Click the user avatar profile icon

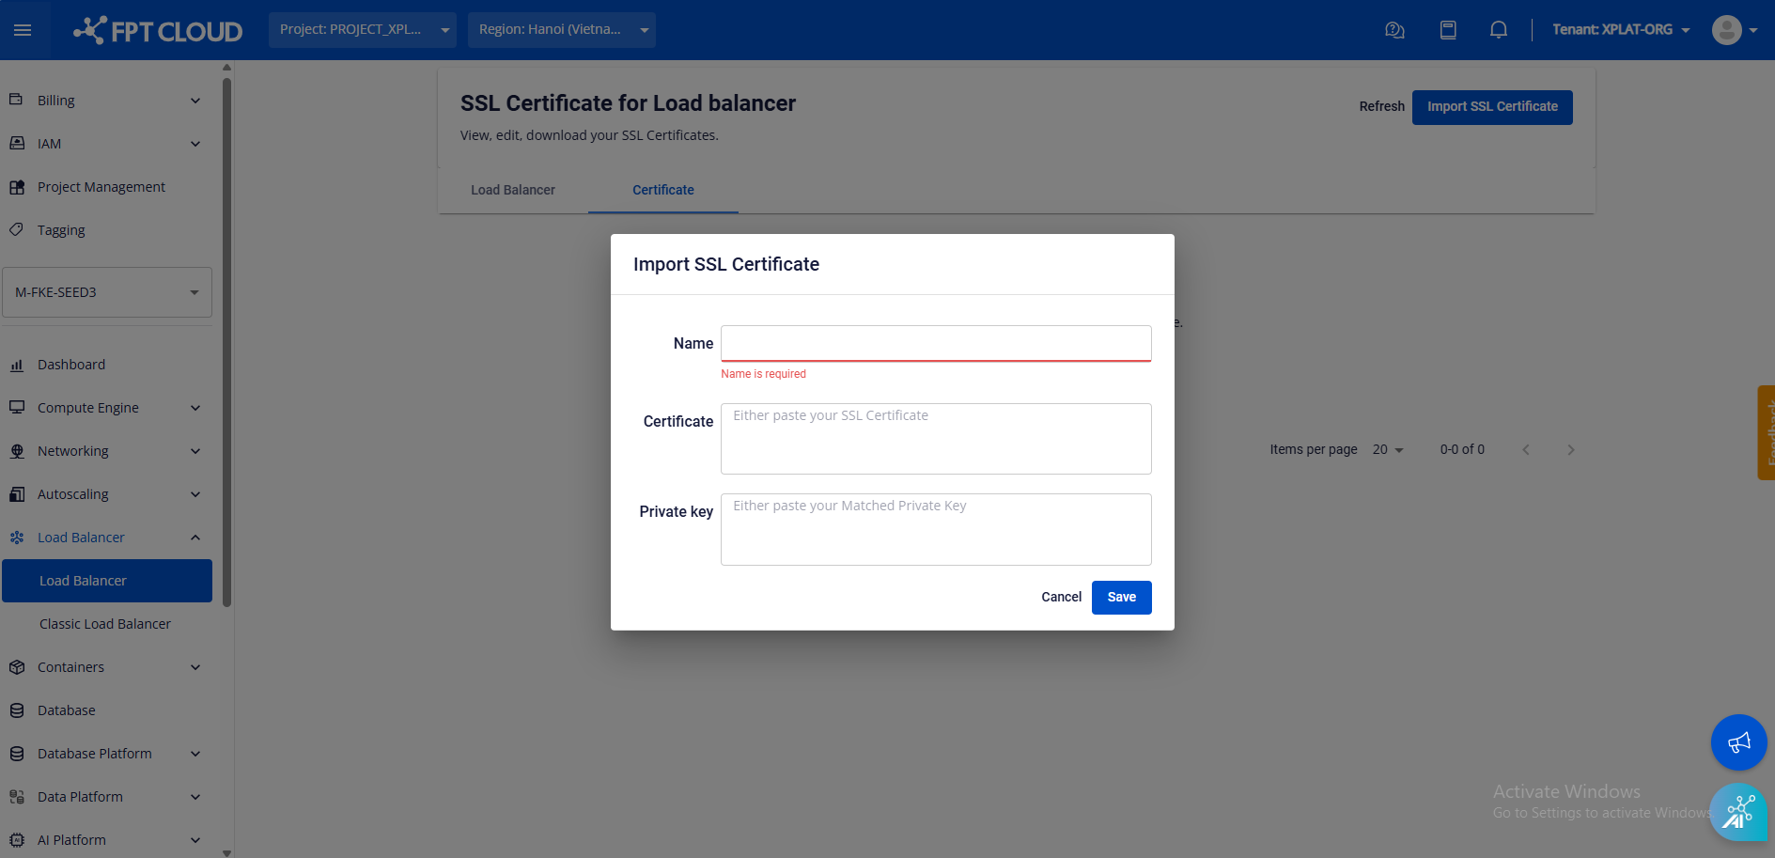(x=1726, y=30)
